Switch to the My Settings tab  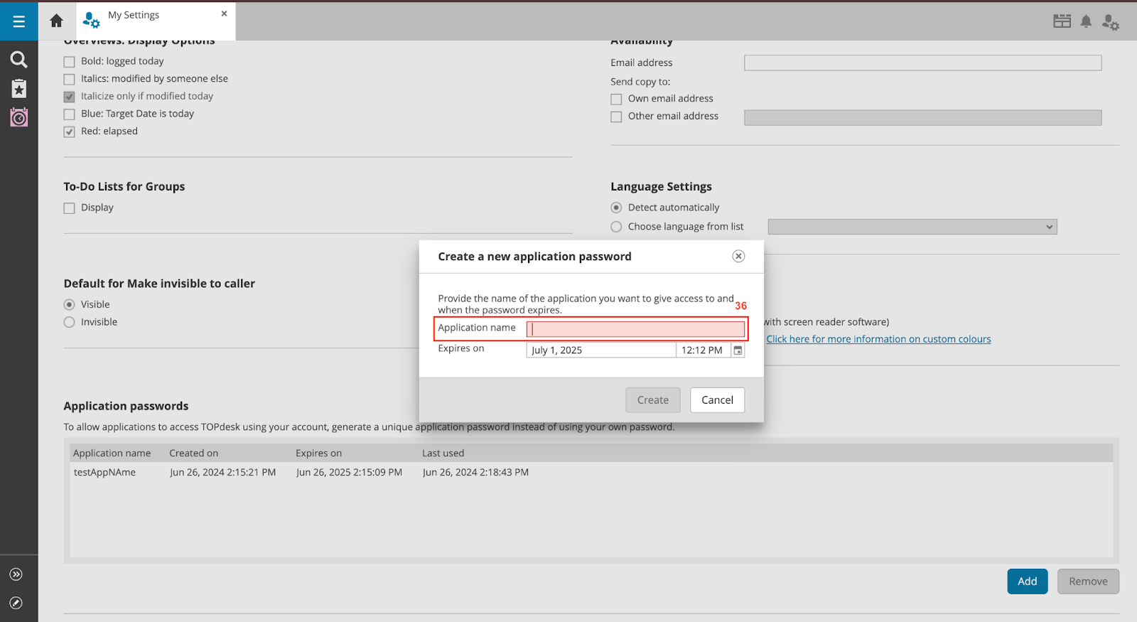tap(134, 16)
